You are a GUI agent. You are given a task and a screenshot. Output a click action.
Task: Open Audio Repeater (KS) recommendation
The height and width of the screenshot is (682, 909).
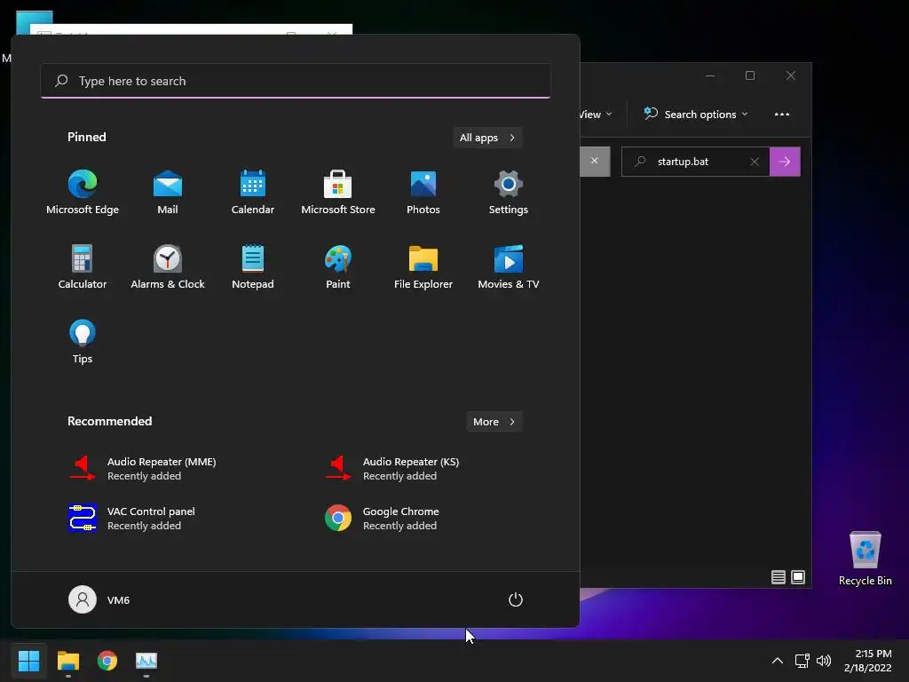[392, 468]
